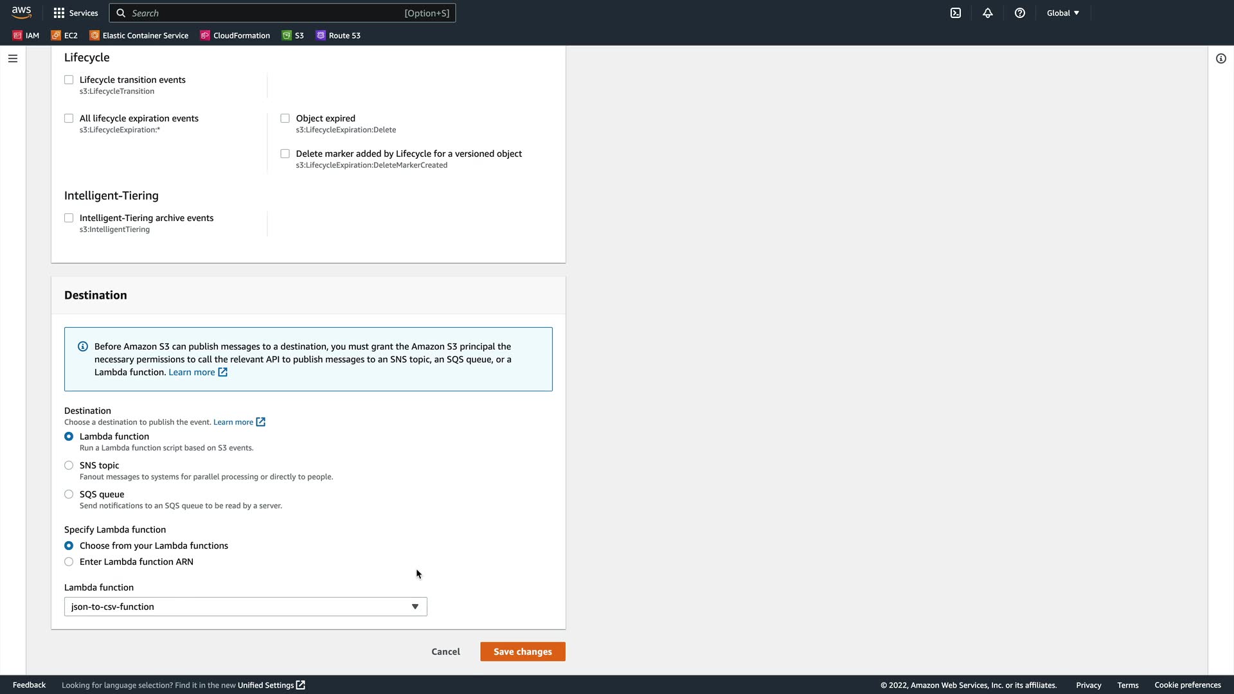Viewport: 1234px width, 694px height.
Task: Open AWS CloudShell icon in top bar
Action: pos(956,13)
